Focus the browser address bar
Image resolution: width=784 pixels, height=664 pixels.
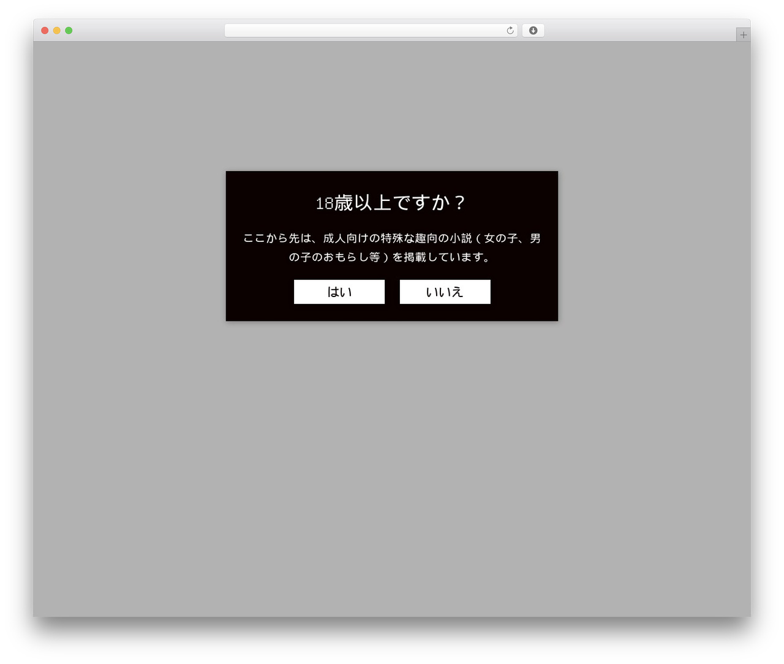[x=371, y=31]
